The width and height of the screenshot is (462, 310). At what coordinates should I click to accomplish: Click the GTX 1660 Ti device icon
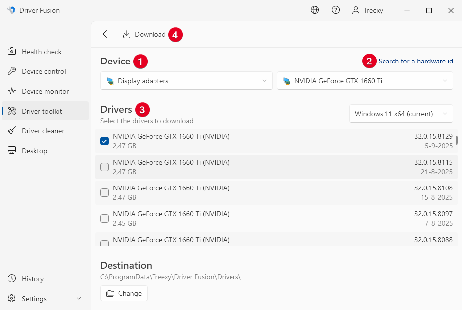(x=287, y=81)
